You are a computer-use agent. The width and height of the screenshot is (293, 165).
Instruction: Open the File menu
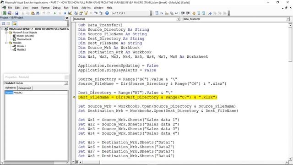pyautogui.click(x=10, y=8)
